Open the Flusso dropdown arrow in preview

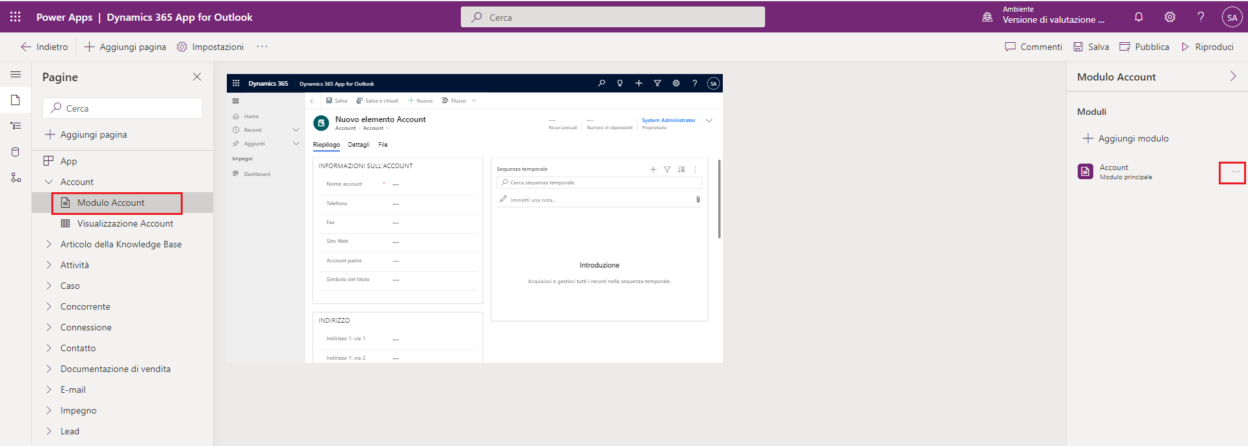[474, 101]
